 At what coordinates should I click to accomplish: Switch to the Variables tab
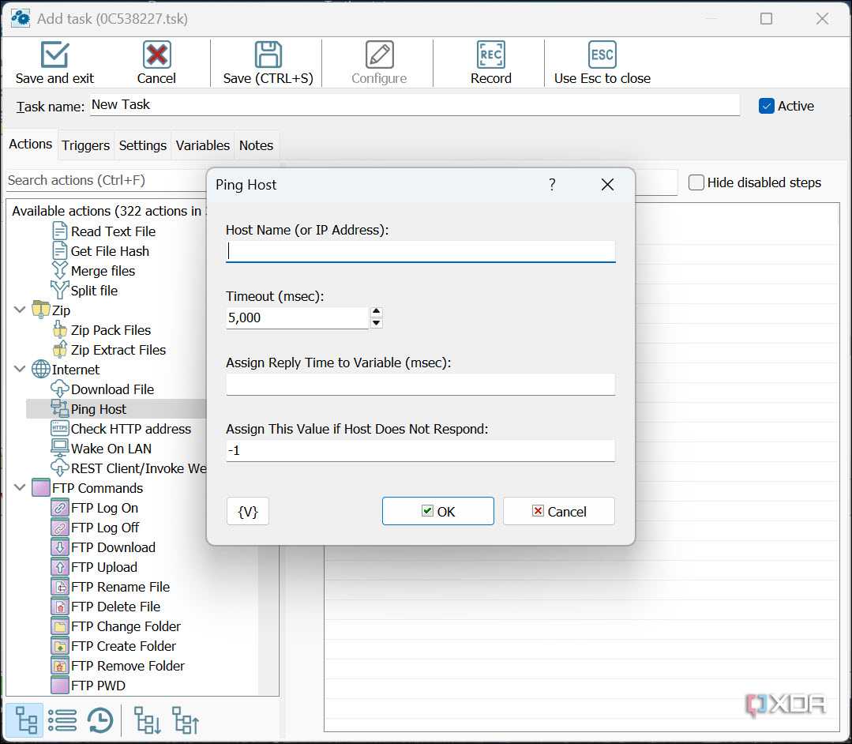(x=203, y=145)
